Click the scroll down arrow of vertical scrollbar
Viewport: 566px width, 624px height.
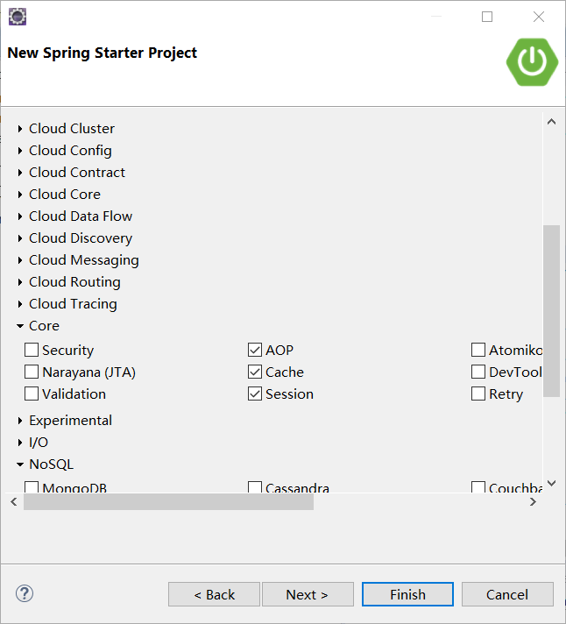pos(551,483)
